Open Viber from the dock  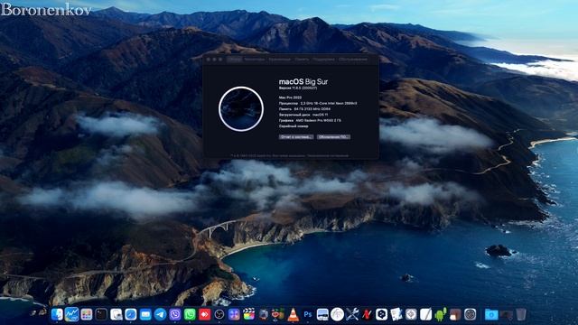click(175, 314)
